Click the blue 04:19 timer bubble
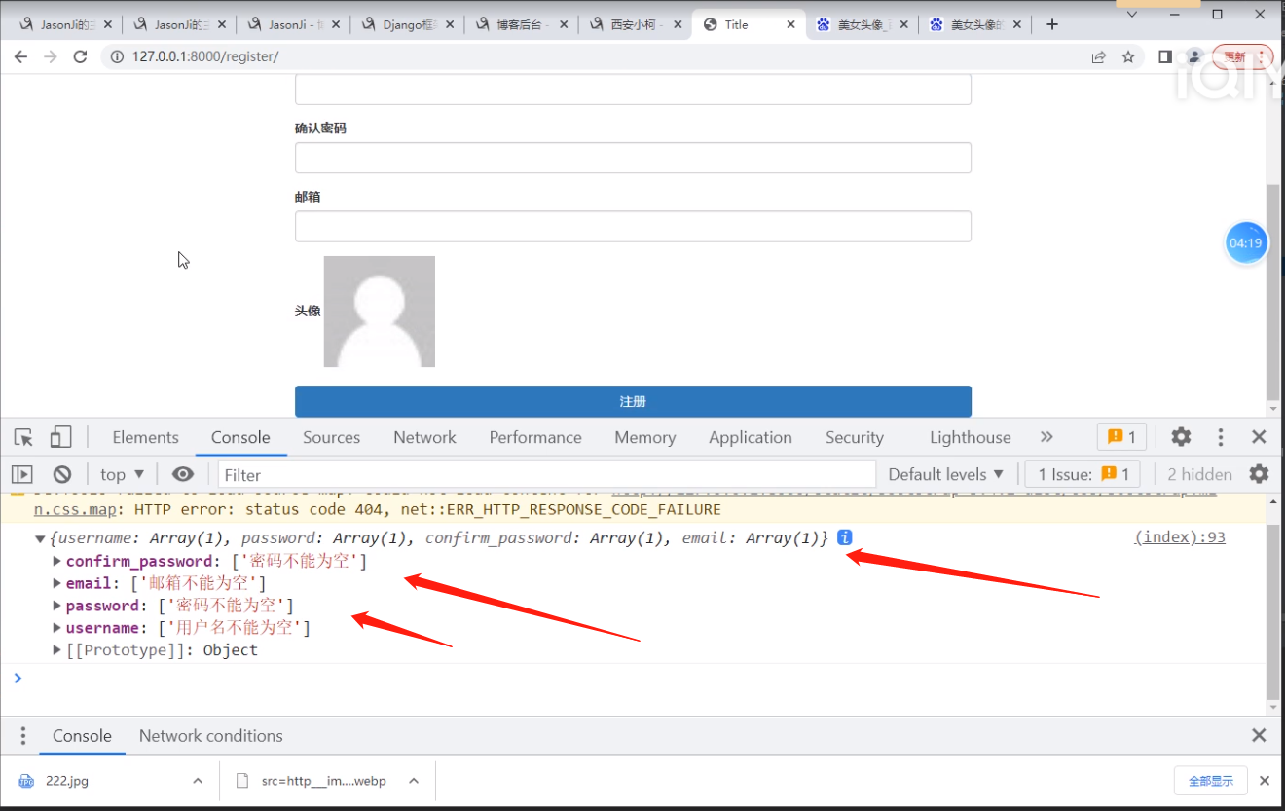Viewport: 1285px width, 811px height. coord(1246,243)
